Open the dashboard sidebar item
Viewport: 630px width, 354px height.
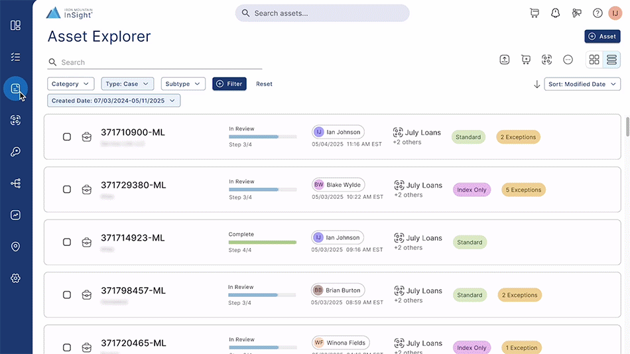(16, 25)
